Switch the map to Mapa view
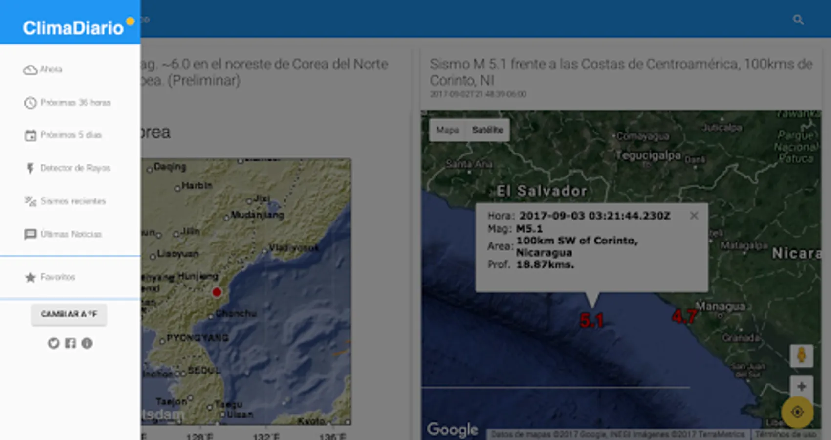 pyautogui.click(x=447, y=130)
